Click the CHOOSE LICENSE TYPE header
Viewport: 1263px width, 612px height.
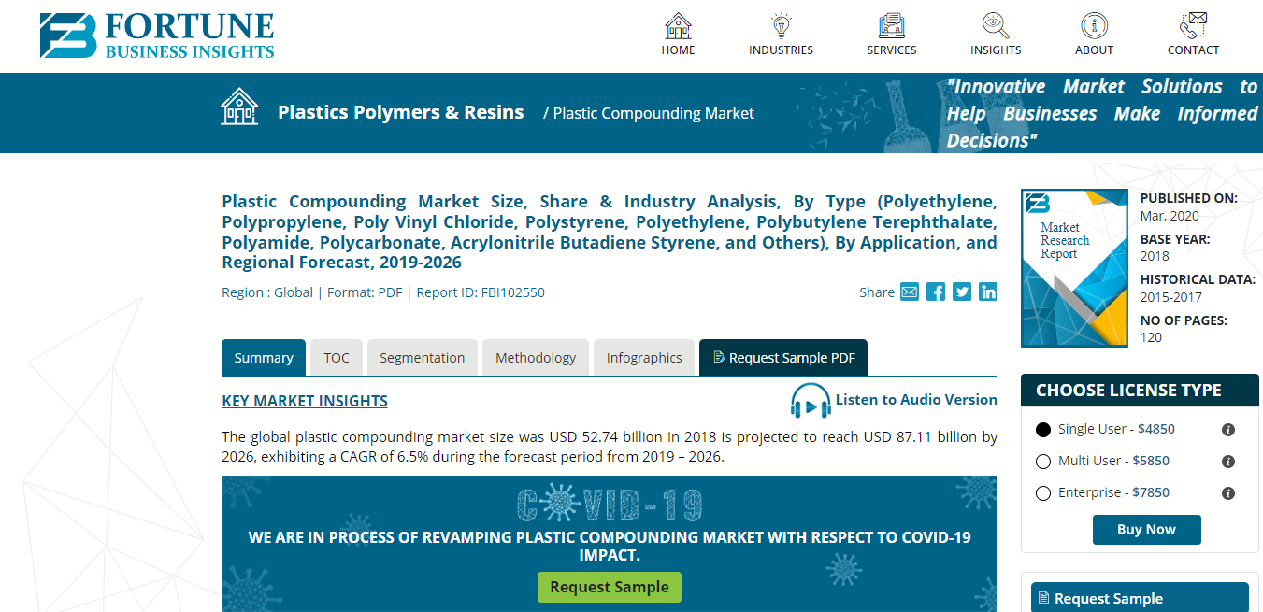pyautogui.click(x=1140, y=391)
